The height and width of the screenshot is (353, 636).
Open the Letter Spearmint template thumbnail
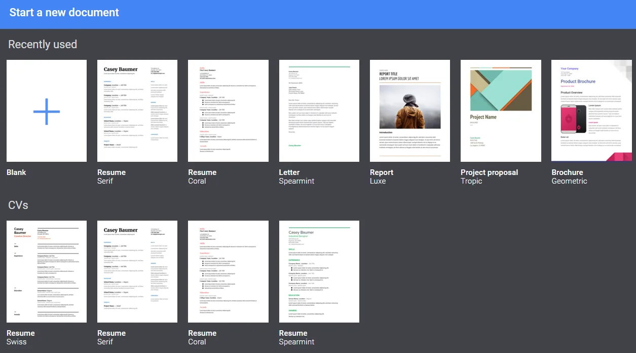[319, 111]
